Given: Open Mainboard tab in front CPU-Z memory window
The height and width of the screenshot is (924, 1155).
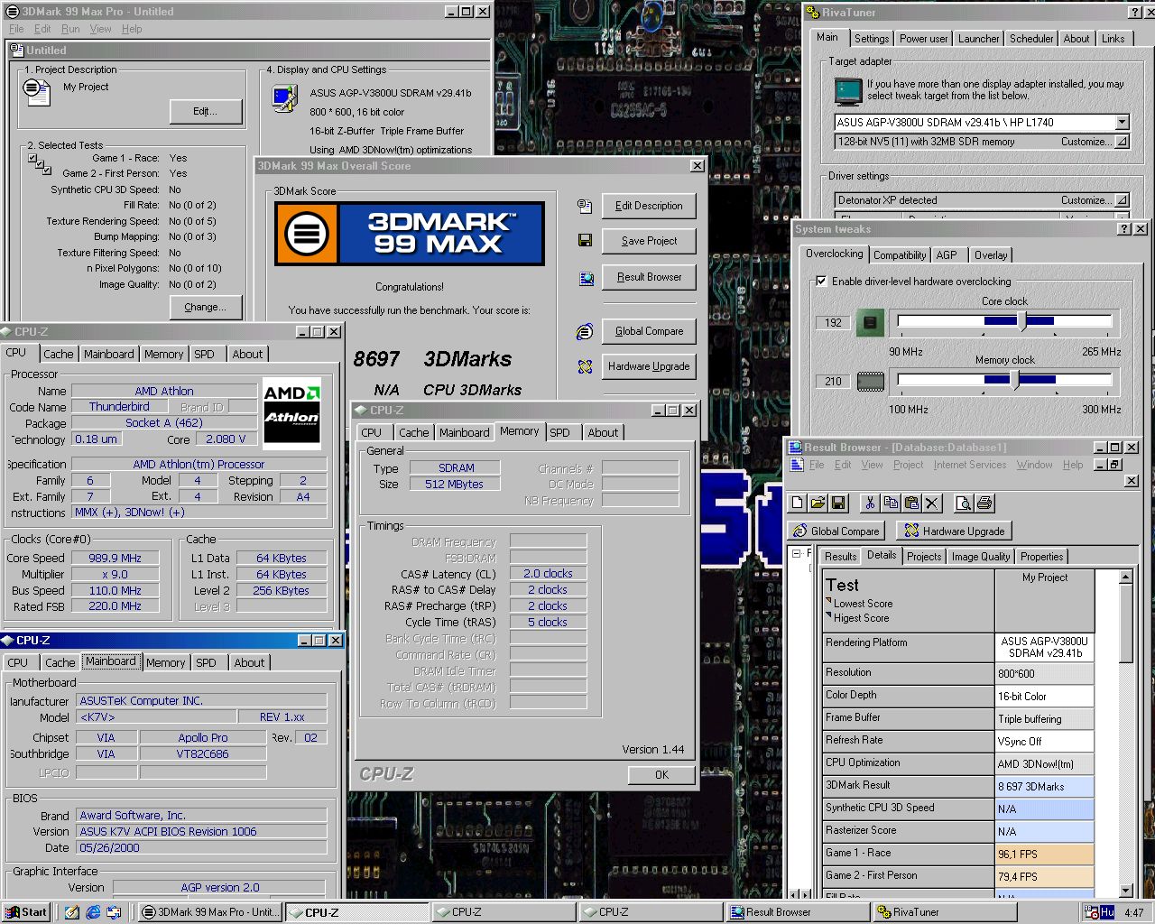Looking at the screenshot, I should pos(464,433).
